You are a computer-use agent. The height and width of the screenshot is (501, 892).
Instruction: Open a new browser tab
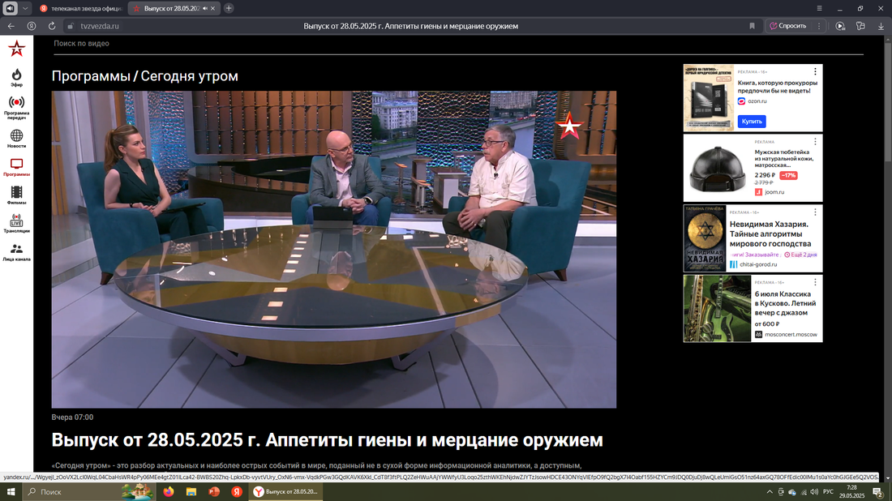coord(229,9)
